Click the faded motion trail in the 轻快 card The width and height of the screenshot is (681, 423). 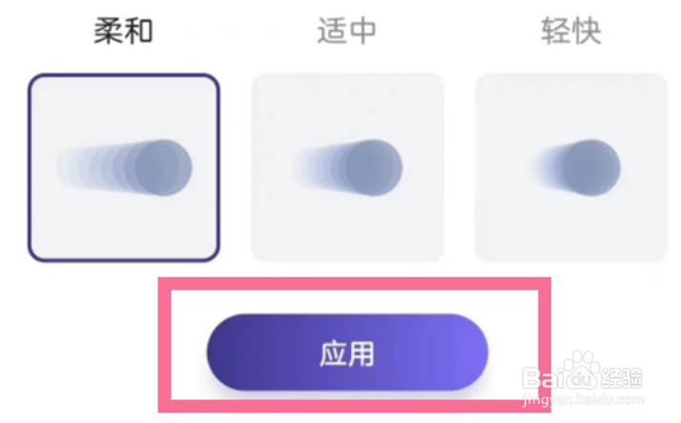[x=548, y=169]
